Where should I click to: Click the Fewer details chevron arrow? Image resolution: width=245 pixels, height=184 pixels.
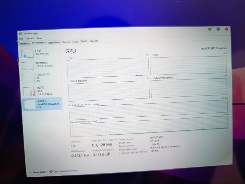[x=30, y=172]
